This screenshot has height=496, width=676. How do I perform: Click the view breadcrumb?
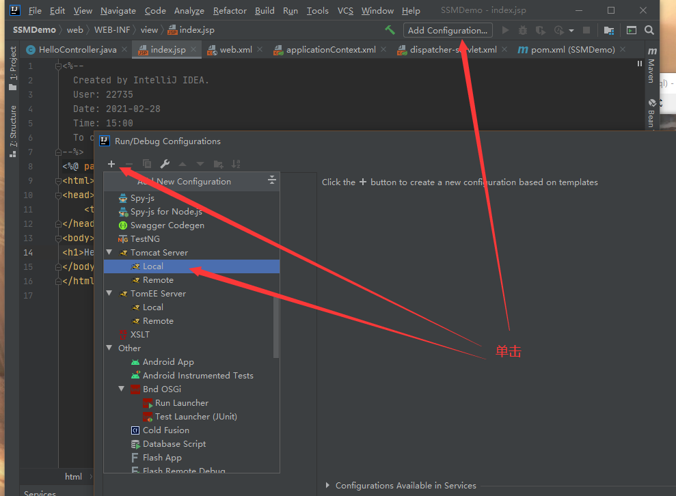[x=149, y=30]
